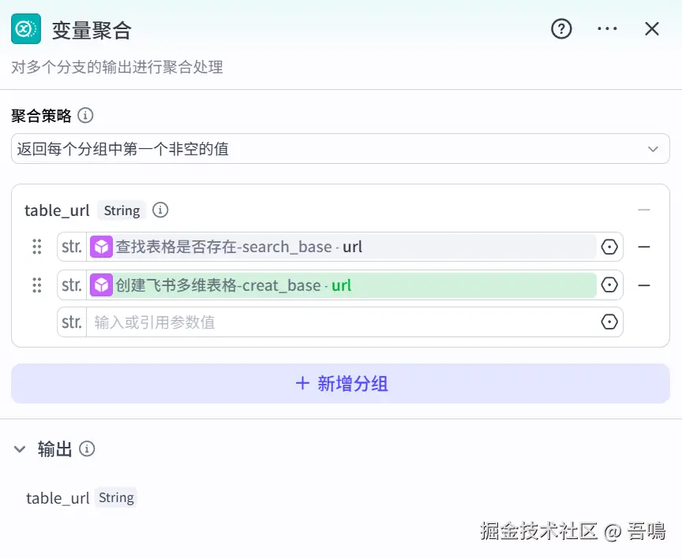
Task: Show info tooltip next to 聚合策略
Action: [85, 116]
